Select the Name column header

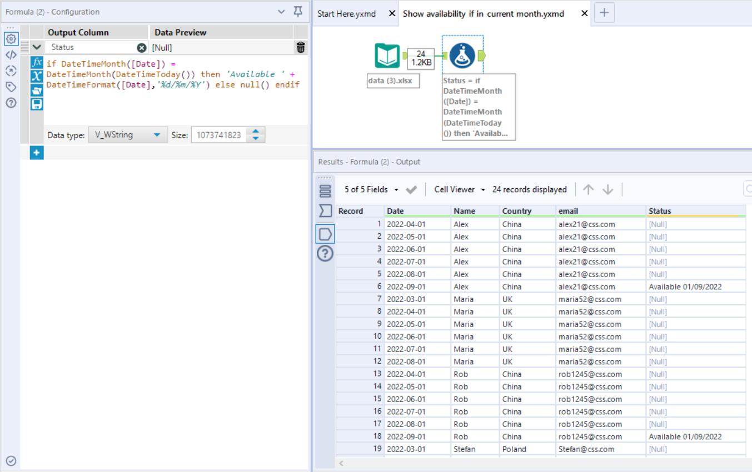coord(475,211)
